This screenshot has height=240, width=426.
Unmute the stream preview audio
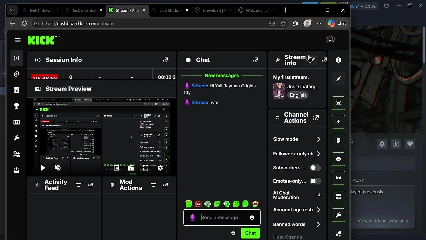tap(58, 168)
